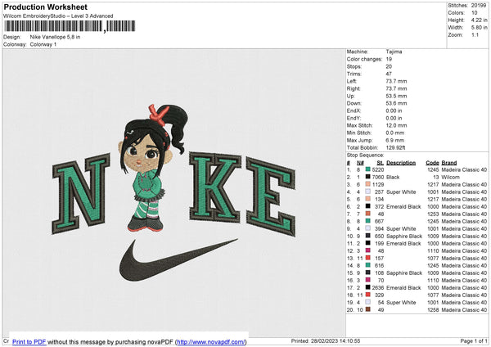Viewport: 491px width, 347px height.
Task: Select the green swatch in stop row 1
Action: (368, 169)
